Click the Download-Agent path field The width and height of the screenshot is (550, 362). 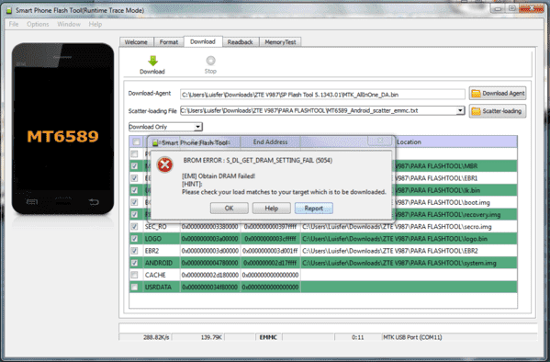[x=322, y=95]
